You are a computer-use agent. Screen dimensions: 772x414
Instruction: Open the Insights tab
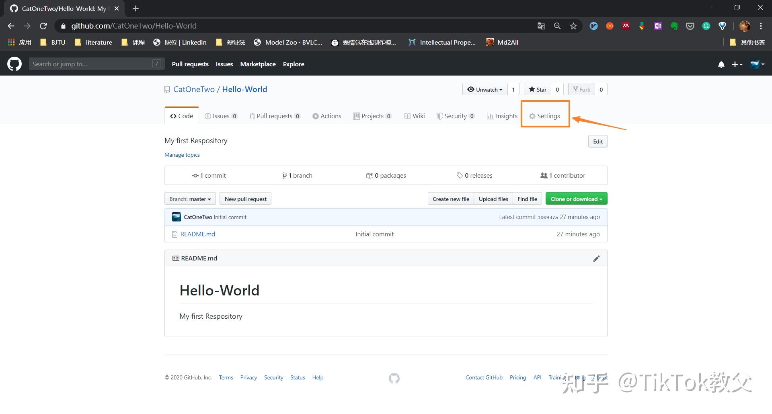(502, 116)
